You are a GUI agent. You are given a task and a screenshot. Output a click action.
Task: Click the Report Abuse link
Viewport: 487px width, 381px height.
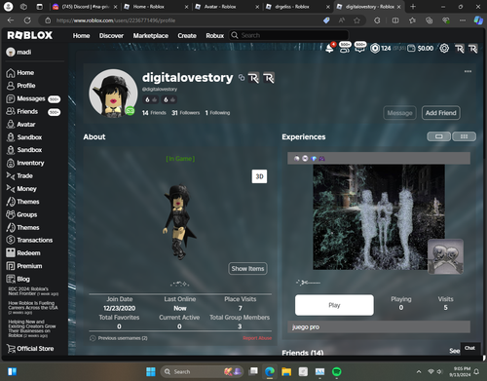point(257,338)
